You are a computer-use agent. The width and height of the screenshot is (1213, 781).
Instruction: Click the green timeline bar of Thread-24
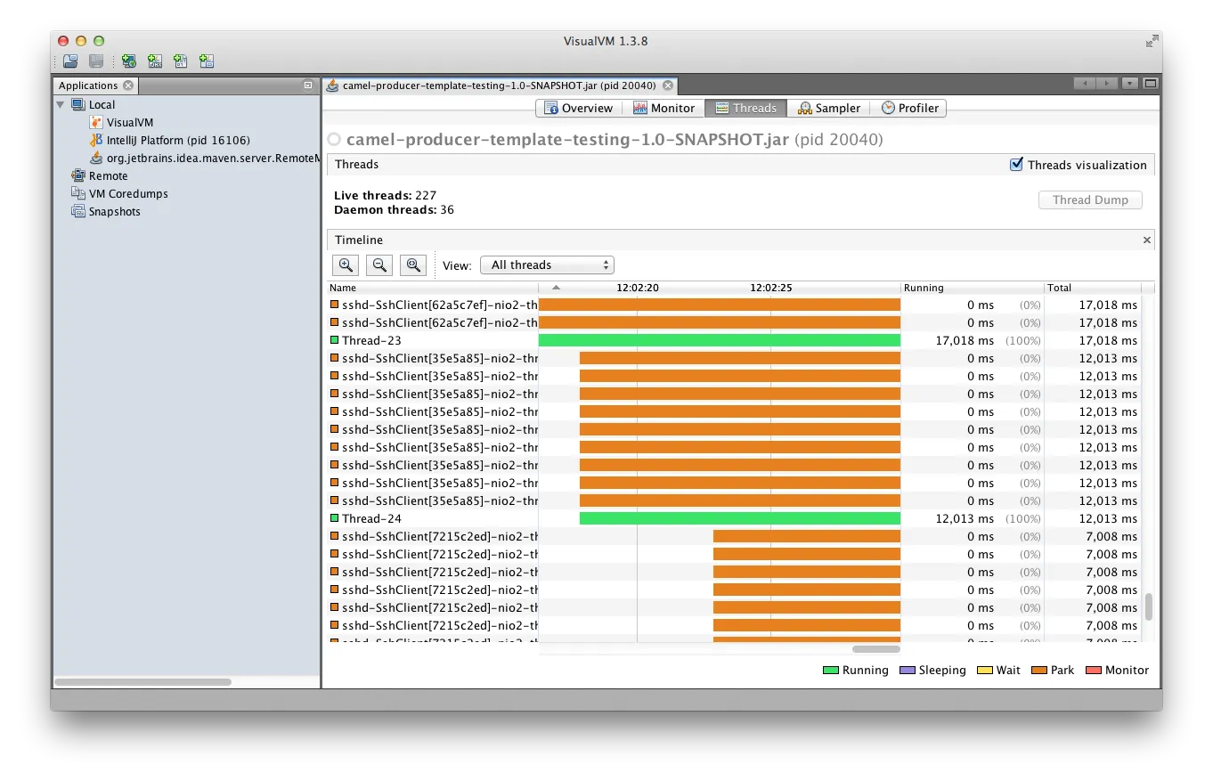740,518
